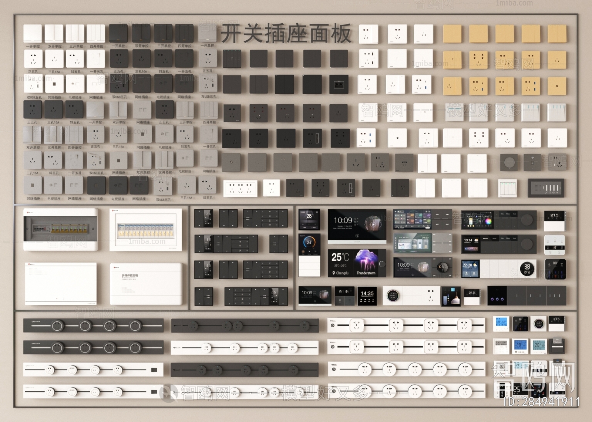
Task: Click the 开关插座面板 title text
Action: pos(286,34)
